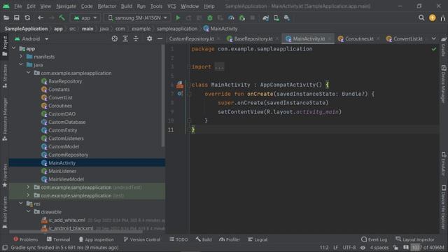
Task: Hide the project panel with minus icon
Action: click(x=160, y=38)
